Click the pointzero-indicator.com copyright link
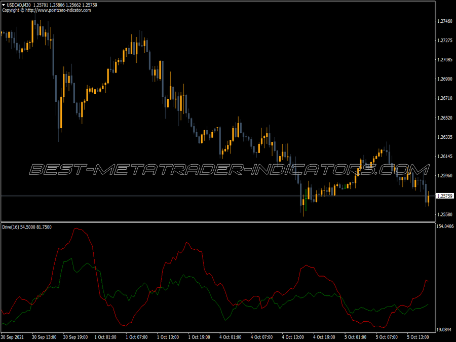This screenshot has height=342, width=456. 58,10
